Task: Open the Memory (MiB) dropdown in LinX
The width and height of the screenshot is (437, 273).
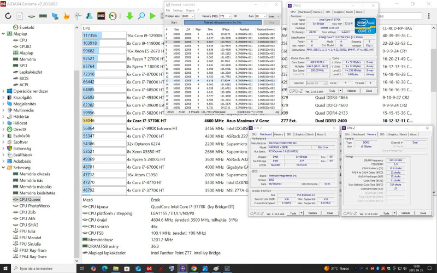Action: tap(229, 16)
